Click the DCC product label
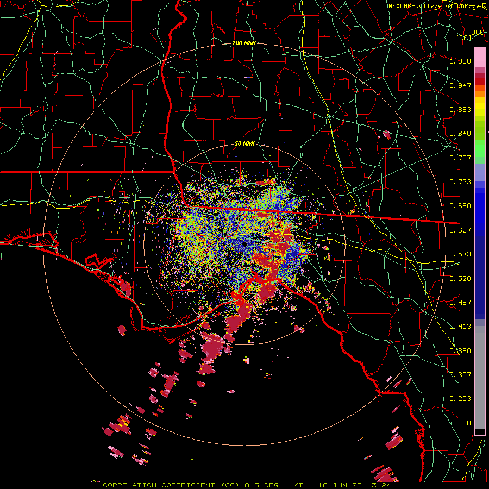This screenshot has width=489, height=489. coord(477,32)
